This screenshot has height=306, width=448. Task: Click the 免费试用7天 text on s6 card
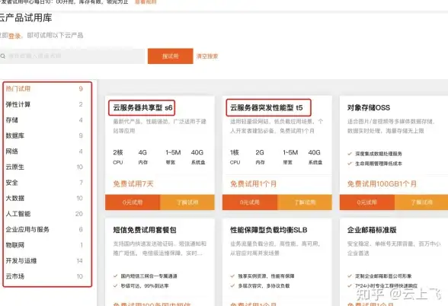coord(133,184)
